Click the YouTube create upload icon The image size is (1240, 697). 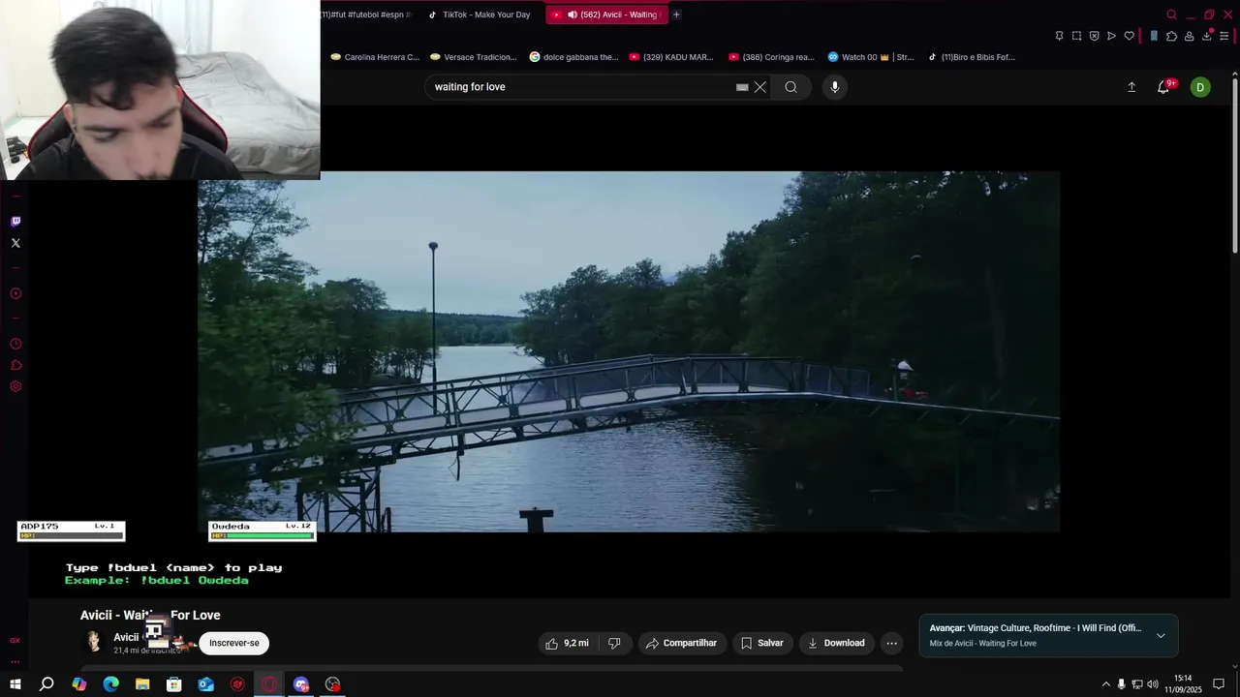coord(1131,87)
